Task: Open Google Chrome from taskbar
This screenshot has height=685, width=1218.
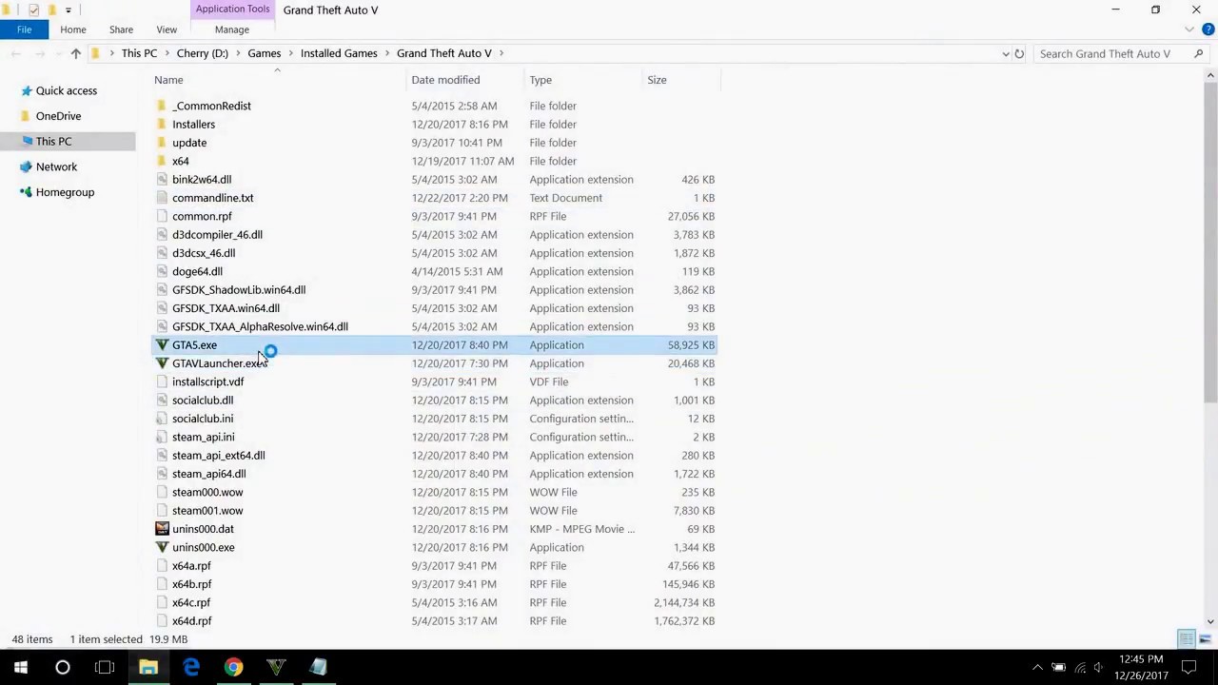Action: coord(233,667)
